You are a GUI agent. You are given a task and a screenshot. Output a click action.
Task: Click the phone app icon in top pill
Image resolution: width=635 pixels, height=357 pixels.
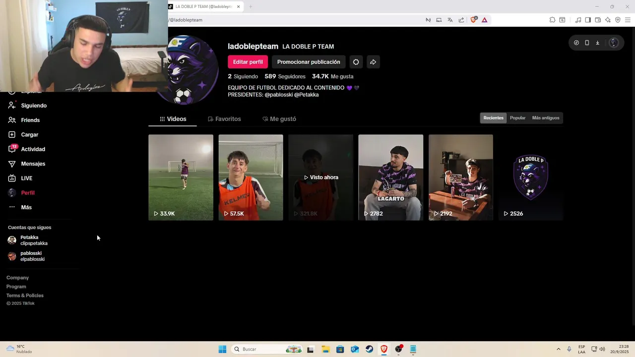pos(587,43)
